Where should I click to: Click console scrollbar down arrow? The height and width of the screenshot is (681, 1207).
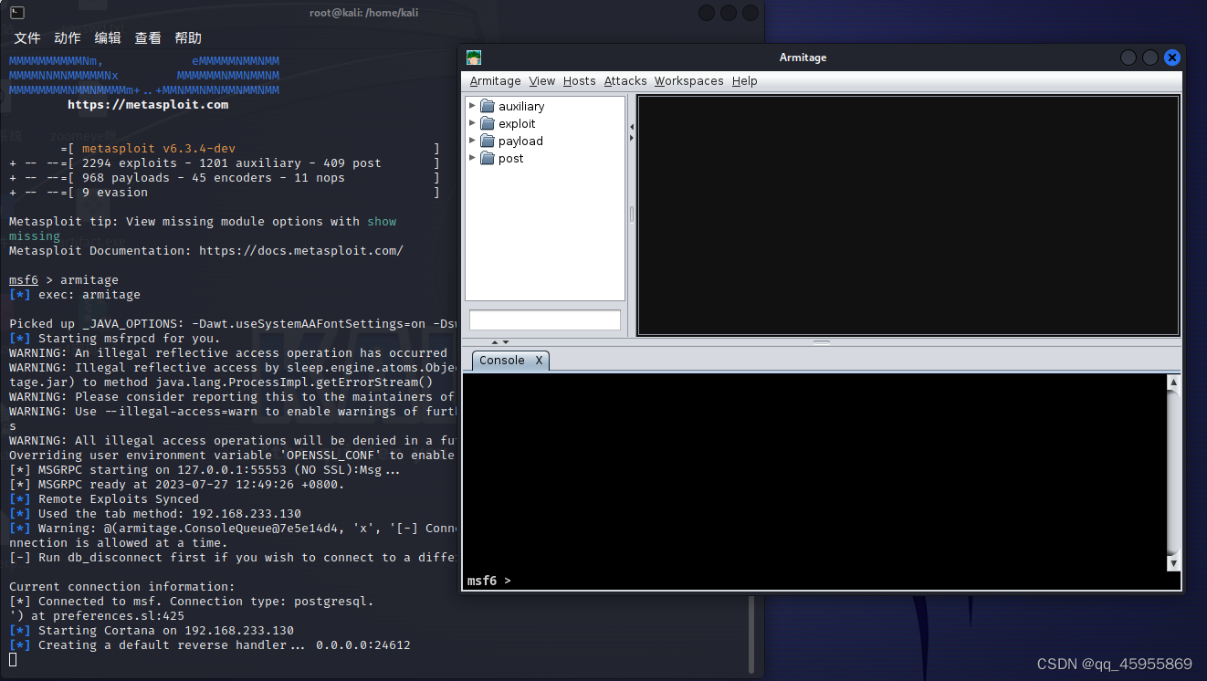pyautogui.click(x=1173, y=563)
